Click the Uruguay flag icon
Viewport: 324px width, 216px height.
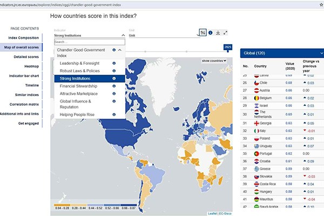click(256, 146)
